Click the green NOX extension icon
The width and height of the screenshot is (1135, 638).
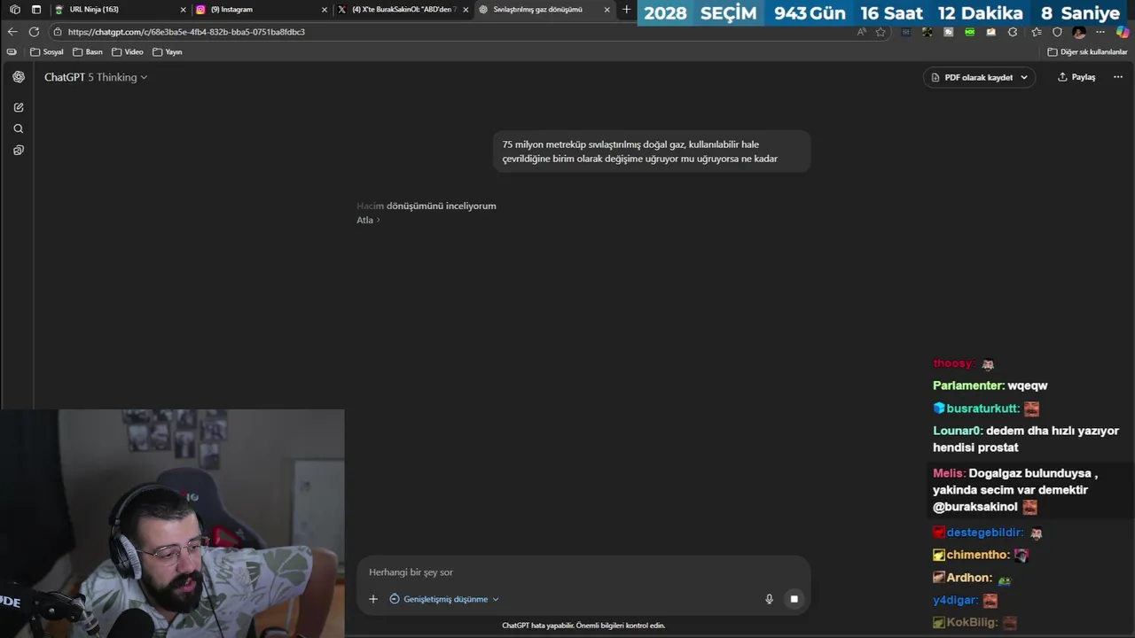[970, 32]
